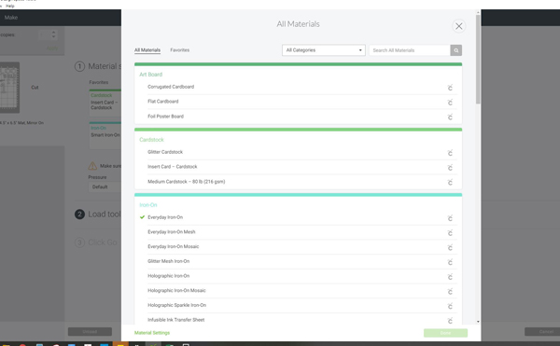Click the Cricut icon beside Holographic Iron-On
This screenshot has height=346, width=560.
pos(450,277)
